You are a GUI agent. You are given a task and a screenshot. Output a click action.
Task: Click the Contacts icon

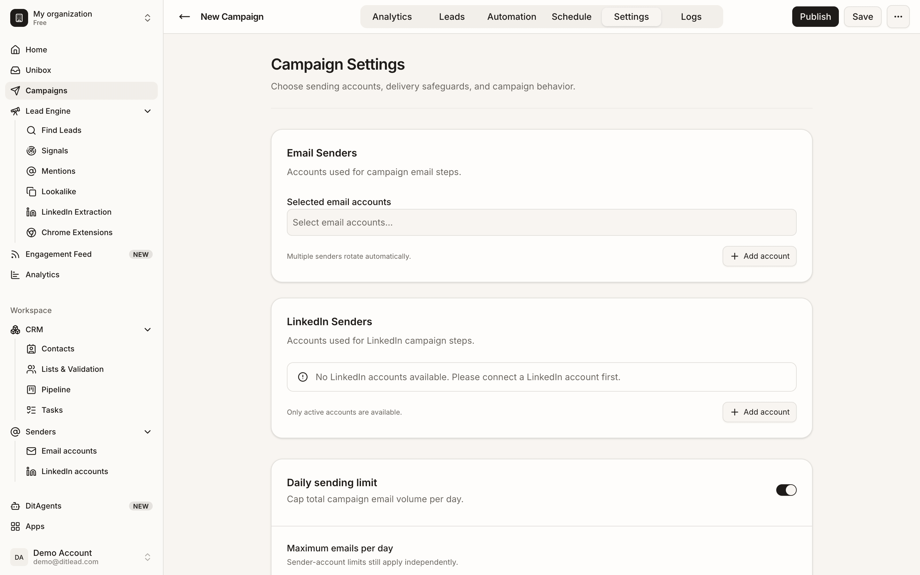click(31, 349)
